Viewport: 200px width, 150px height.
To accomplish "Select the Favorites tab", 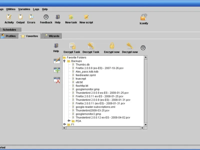I will point(29,36).
